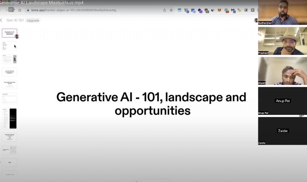Click the browser forward arrow
Viewport: 307px width, 182px height.
[x=6, y=10]
